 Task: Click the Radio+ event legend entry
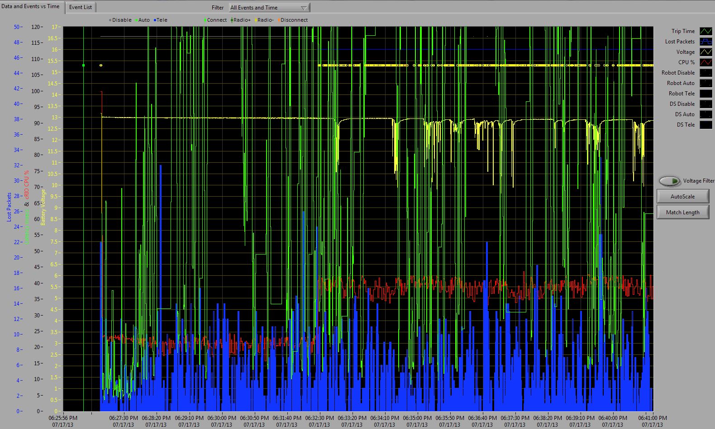coord(240,20)
